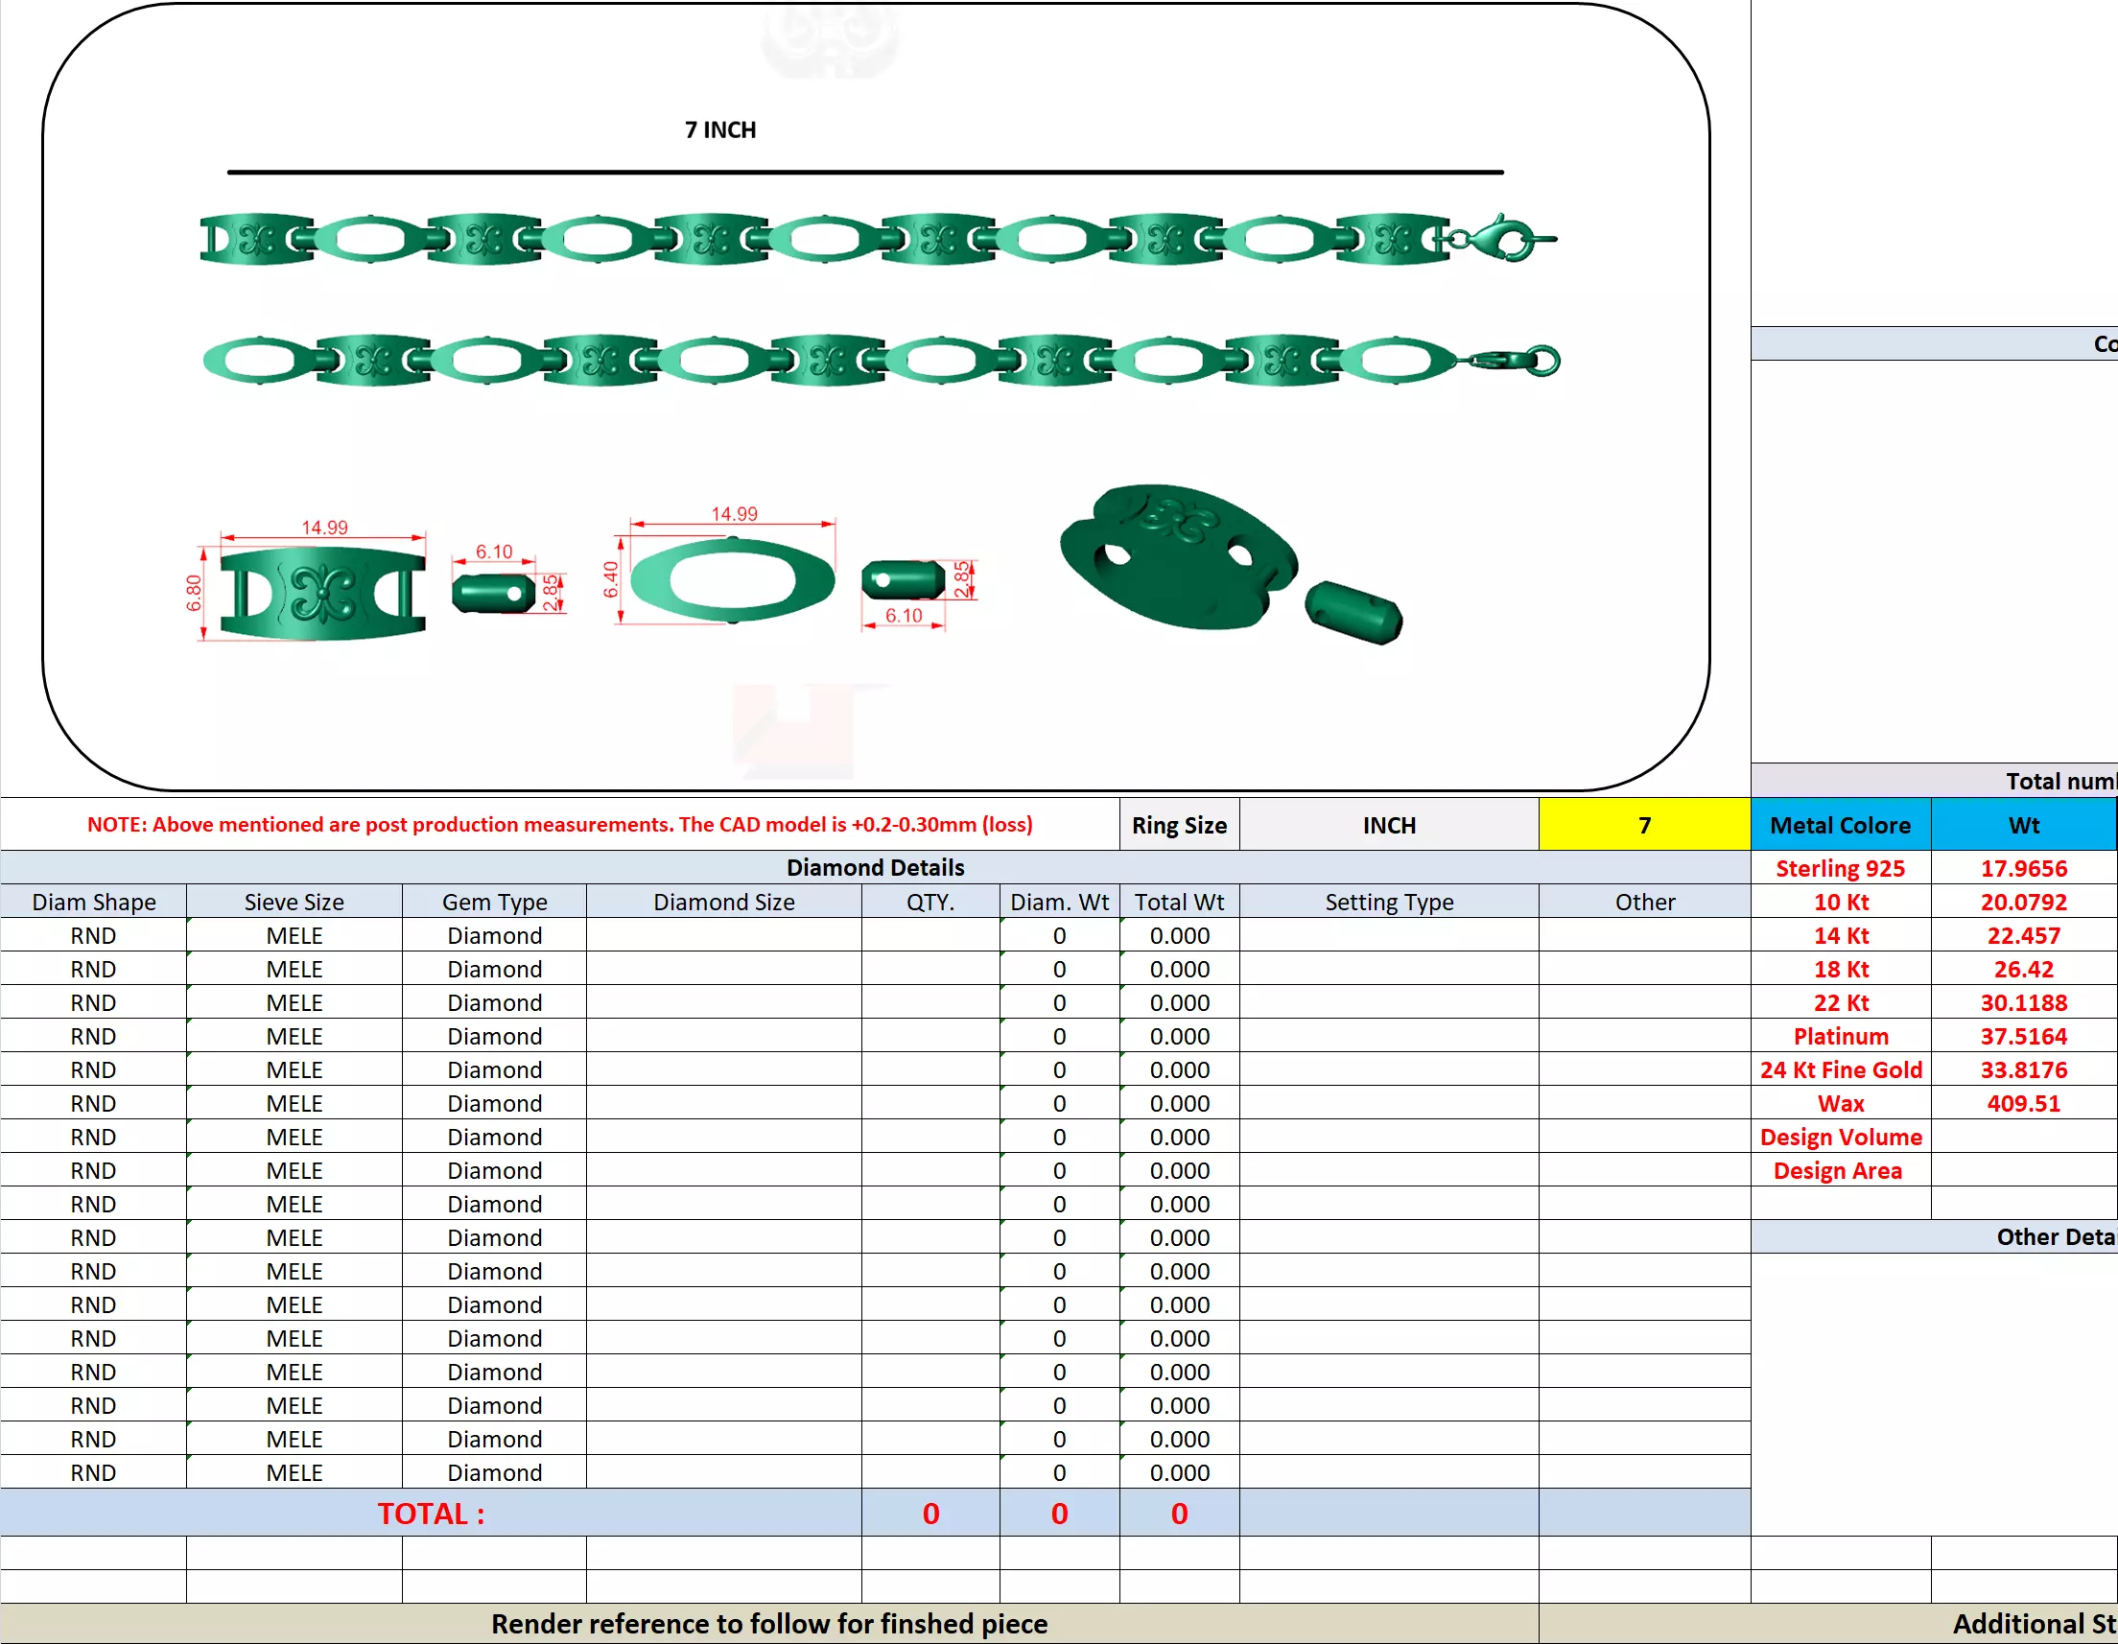Click the Render reference to follow banner
Viewport: 2118px width, 1644px height.
coord(768,1624)
